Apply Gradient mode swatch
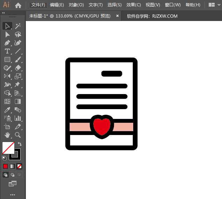 coord(12,166)
